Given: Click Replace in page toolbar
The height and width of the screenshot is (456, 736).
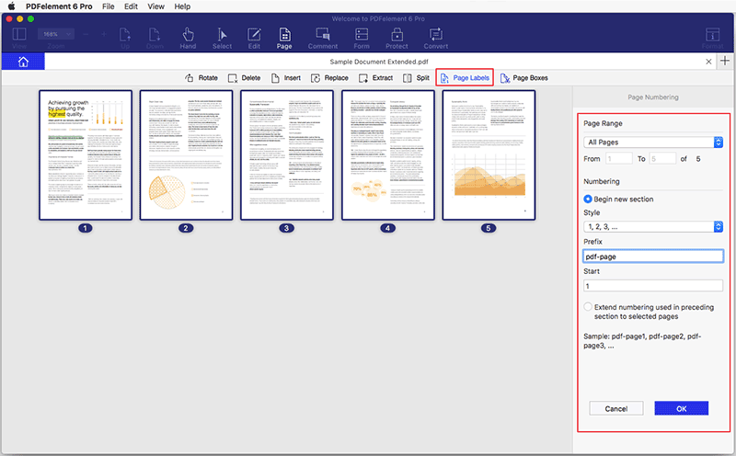Looking at the screenshot, I should [x=329, y=78].
